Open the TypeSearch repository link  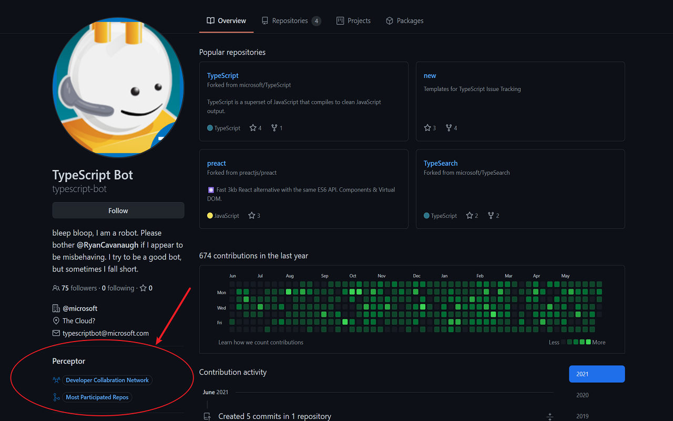(x=441, y=163)
